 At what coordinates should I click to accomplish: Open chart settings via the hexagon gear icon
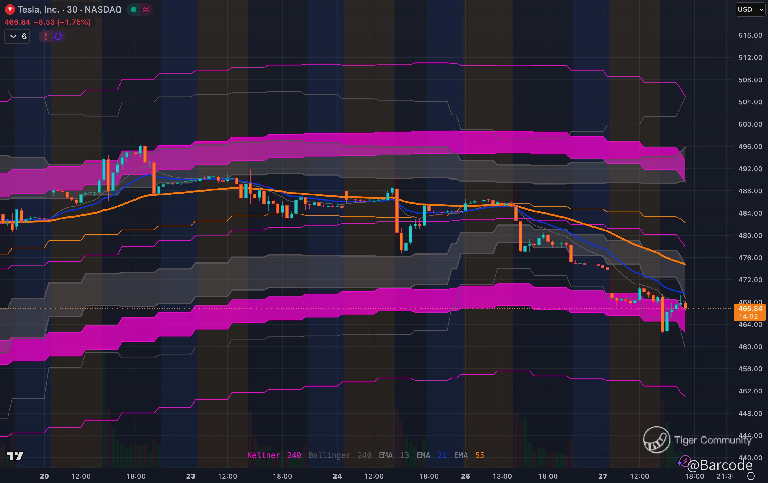tap(751, 476)
